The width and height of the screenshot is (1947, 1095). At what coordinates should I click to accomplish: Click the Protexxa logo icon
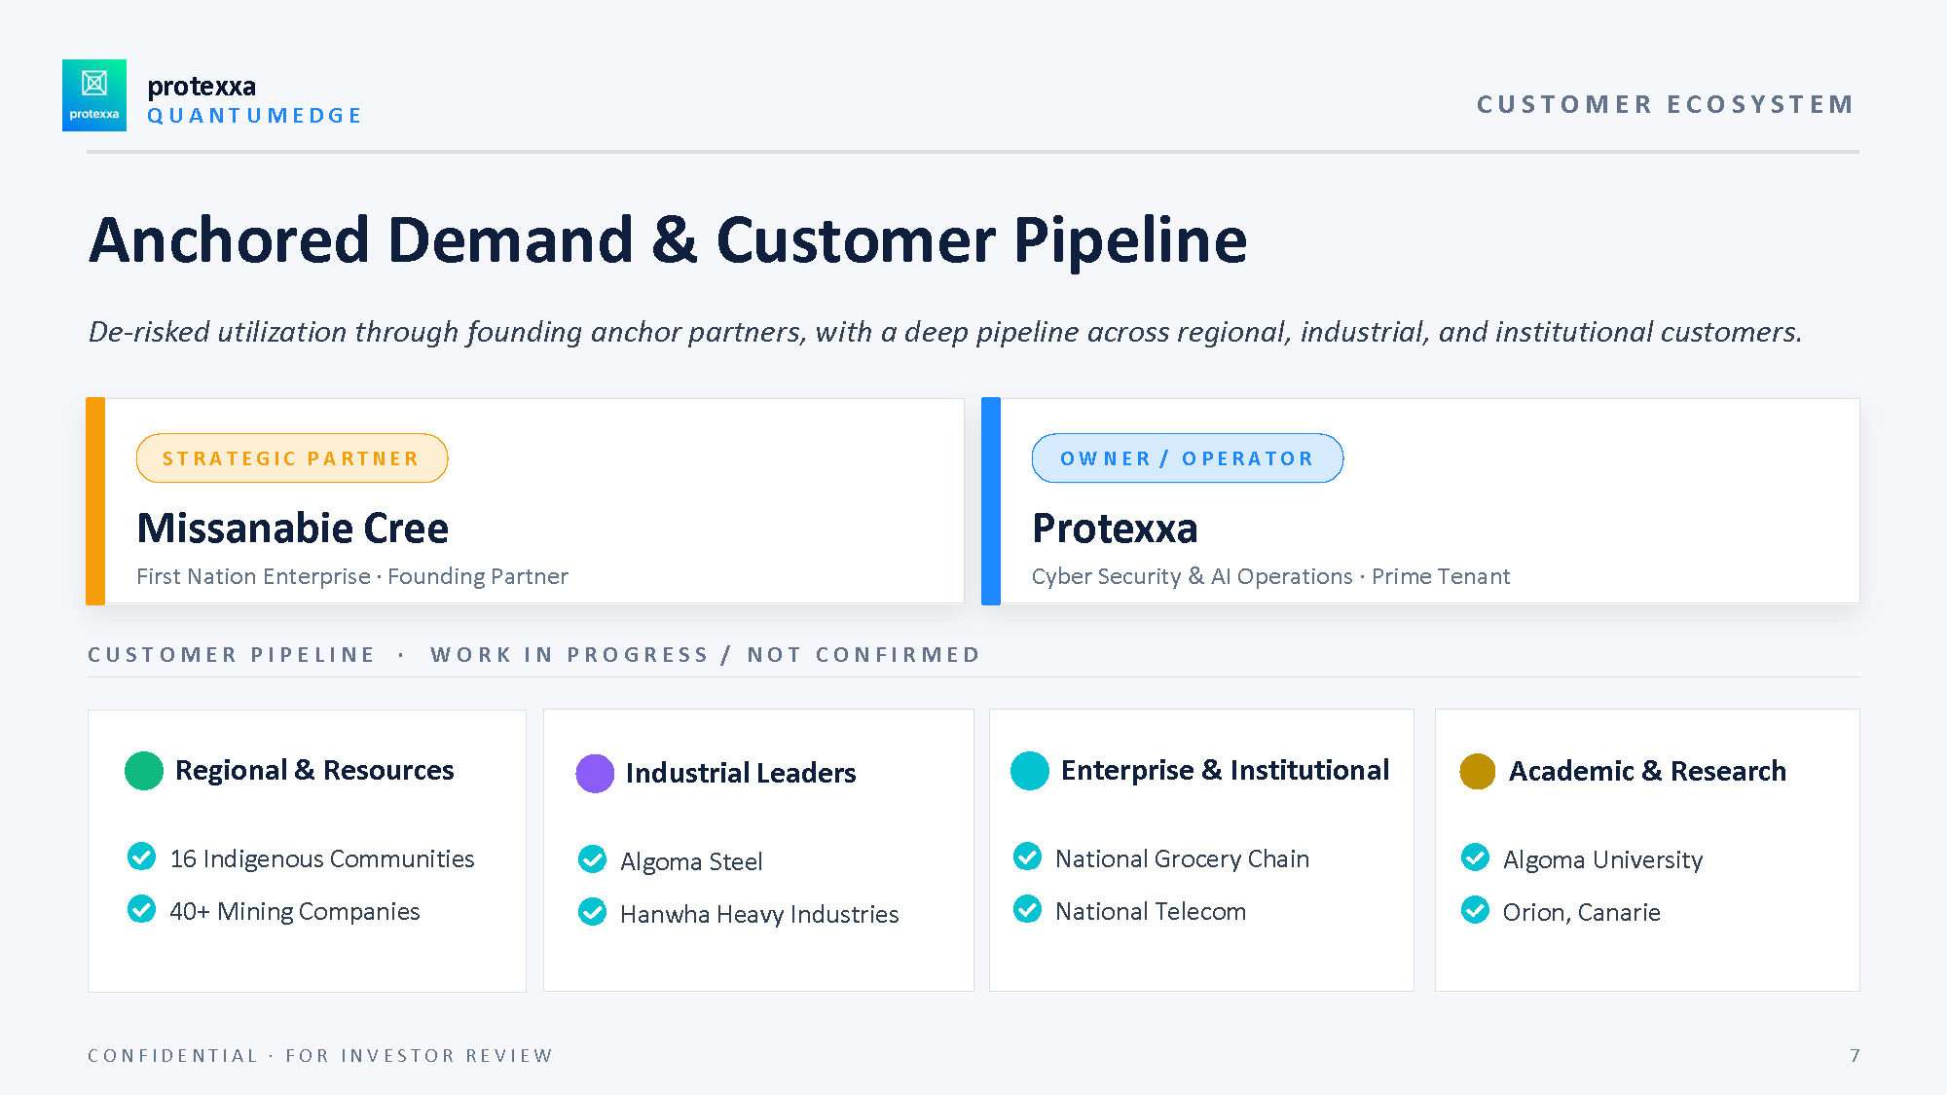(94, 95)
